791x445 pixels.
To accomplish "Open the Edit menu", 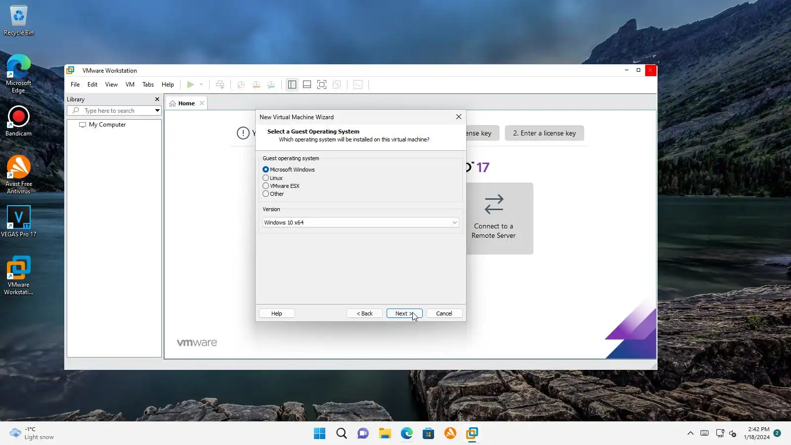I will coord(92,85).
